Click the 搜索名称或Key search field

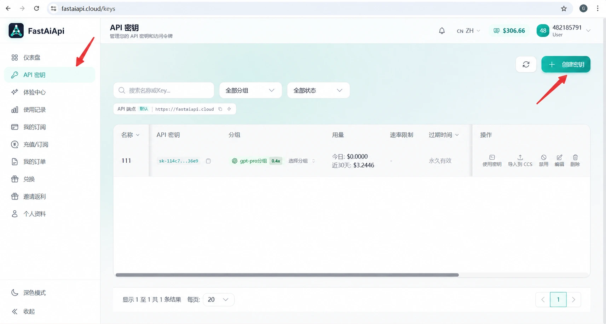(x=164, y=90)
